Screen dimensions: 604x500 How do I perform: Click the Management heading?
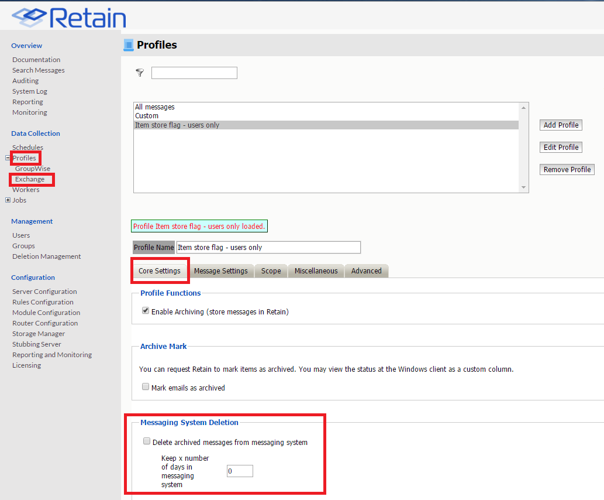[x=32, y=221]
